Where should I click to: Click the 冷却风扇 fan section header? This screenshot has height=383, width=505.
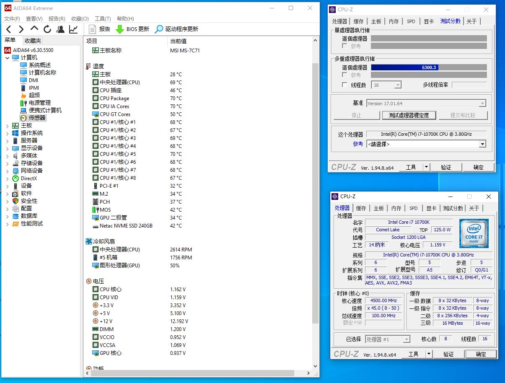pyautogui.click(x=100, y=241)
